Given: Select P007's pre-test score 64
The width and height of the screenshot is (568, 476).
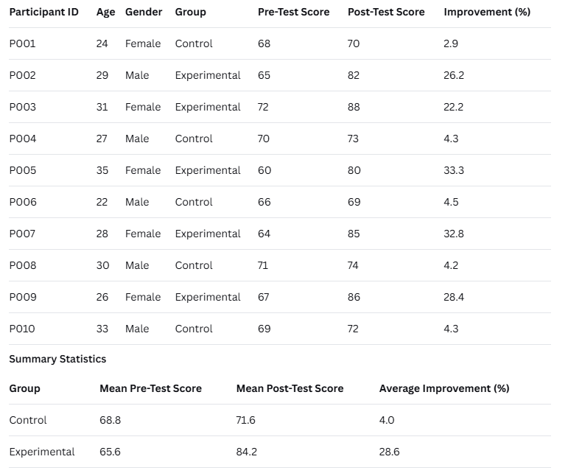Looking at the screenshot, I should (x=264, y=234).
